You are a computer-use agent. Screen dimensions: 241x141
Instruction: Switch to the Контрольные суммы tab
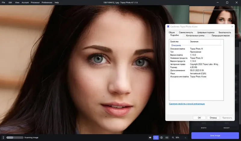tap(195, 35)
